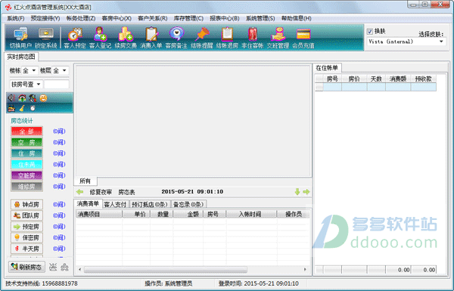Click the 半天房 half-day room button
This screenshot has height=291, width=454.
[26, 249]
